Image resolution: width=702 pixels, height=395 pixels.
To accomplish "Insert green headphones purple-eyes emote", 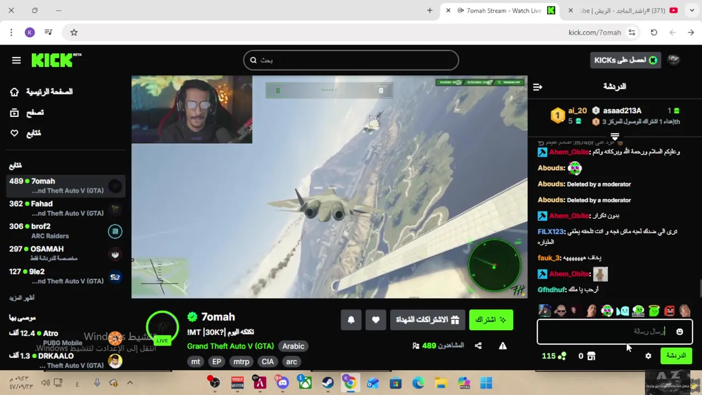I will click(607, 311).
